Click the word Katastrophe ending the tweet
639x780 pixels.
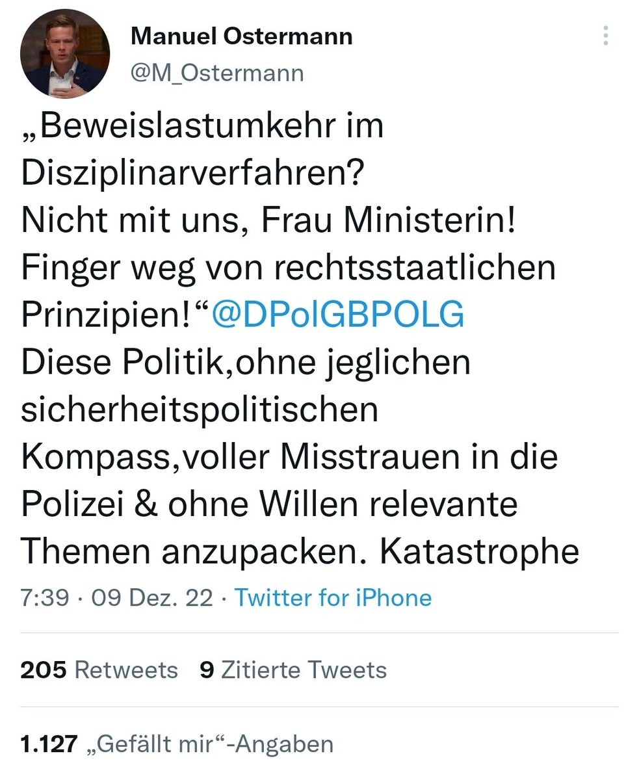point(479,551)
